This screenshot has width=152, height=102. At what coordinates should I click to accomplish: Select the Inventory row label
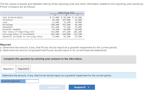[x=8, y=20]
